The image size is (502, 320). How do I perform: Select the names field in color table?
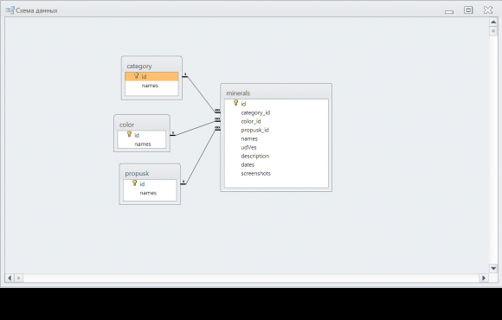click(x=141, y=144)
